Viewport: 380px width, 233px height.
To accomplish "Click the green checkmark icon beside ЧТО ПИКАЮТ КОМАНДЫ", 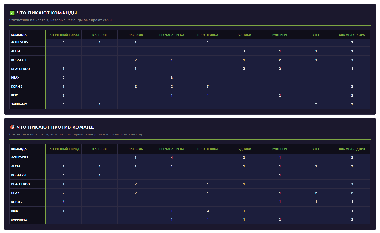I will [12, 13].
